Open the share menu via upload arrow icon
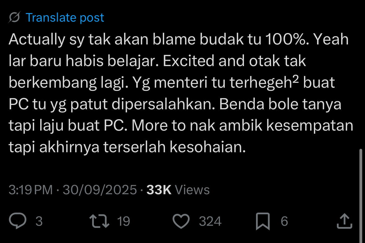365x243 pixels. click(x=345, y=221)
